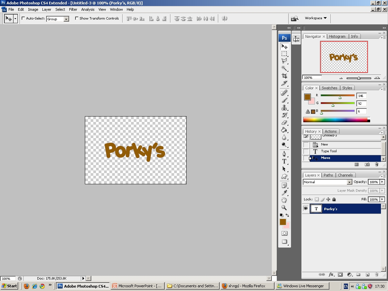Click Add layer mask button
Viewport: 388px width, 291px height.
340,274
